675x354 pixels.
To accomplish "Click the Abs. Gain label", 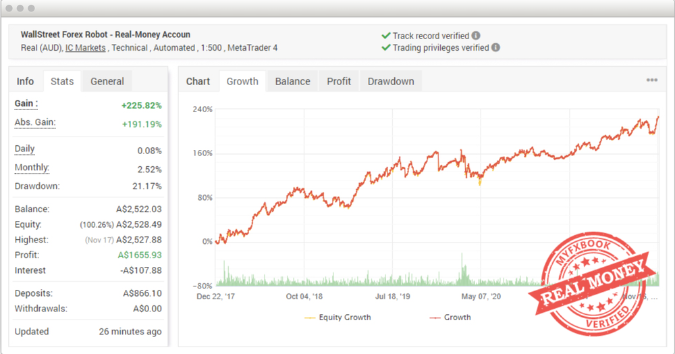I will pos(35,122).
